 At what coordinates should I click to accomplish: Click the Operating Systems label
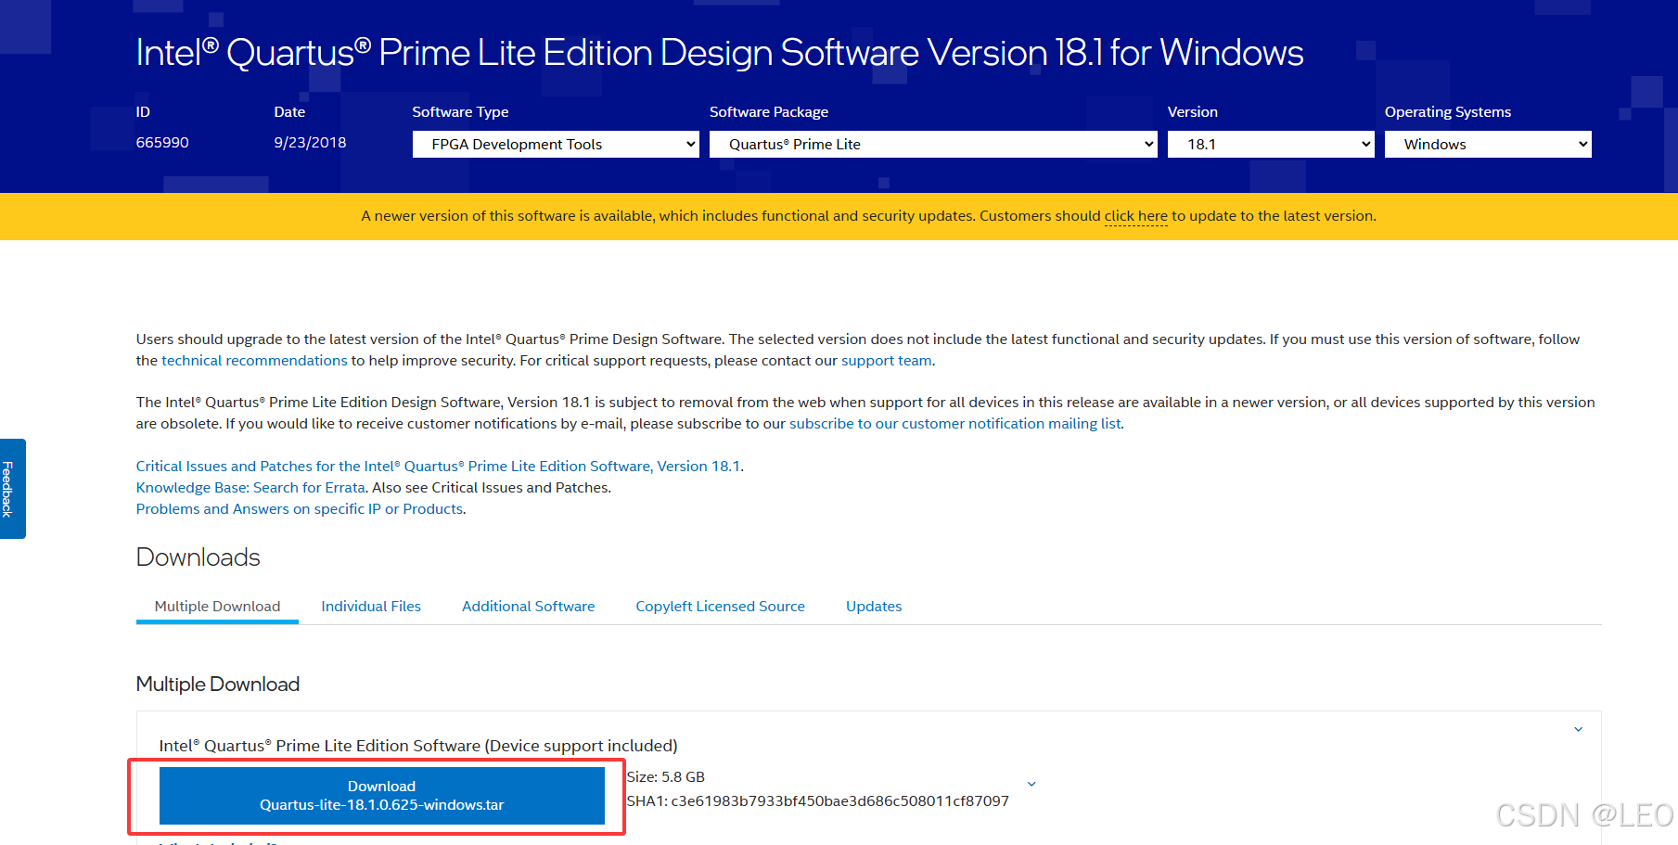pyautogui.click(x=1448, y=111)
